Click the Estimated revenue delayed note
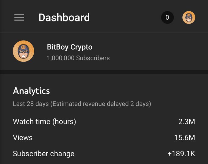The height and width of the screenshot is (164, 208). [x=101, y=104]
